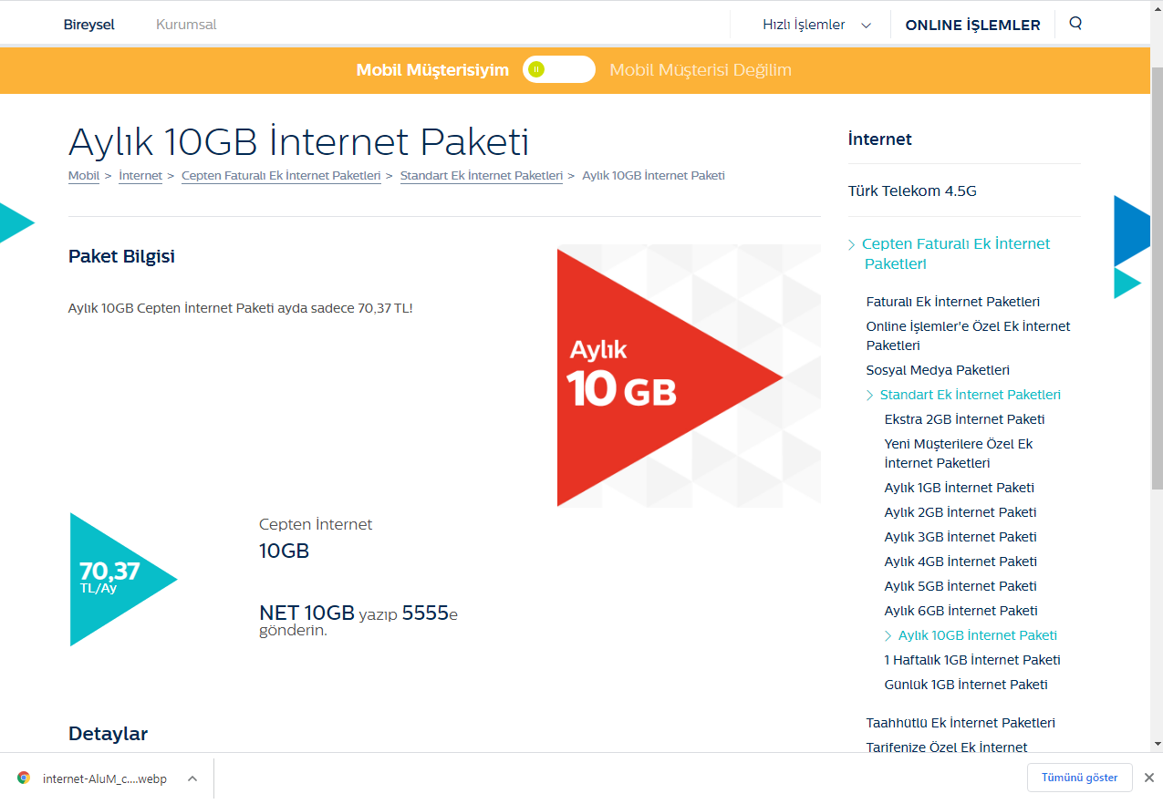Click the Tümünü göster button
Screen dimensions: 1163x804
click(x=1079, y=778)
